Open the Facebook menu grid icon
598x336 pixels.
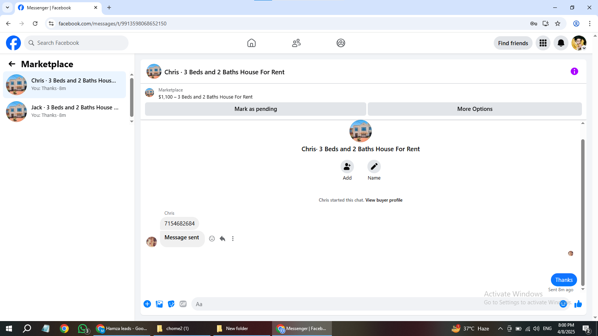coord(543,43)
